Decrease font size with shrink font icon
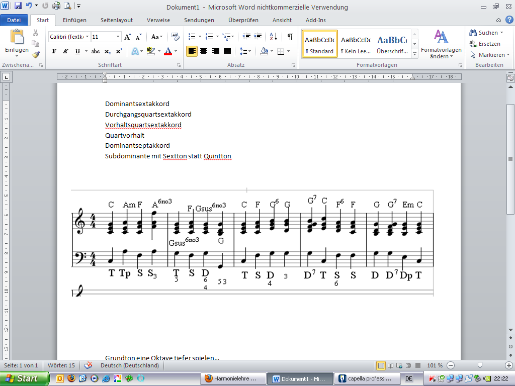515x386 pixels. click(x=139, y=37)
